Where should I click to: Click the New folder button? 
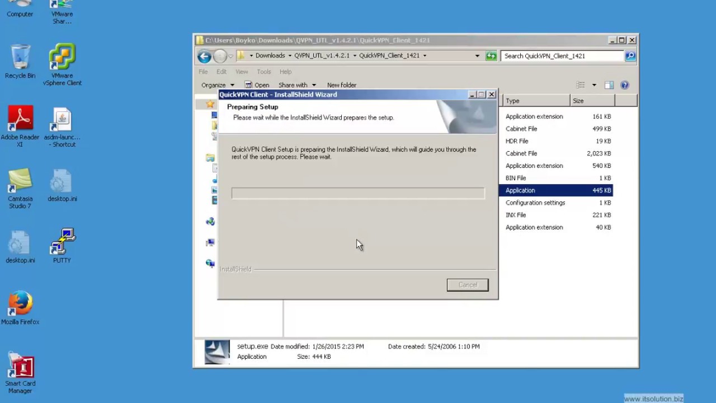(342, 85)
